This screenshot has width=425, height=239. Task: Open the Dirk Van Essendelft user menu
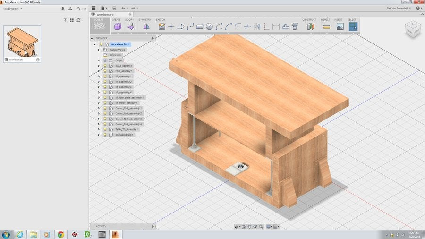pos(399,8)
